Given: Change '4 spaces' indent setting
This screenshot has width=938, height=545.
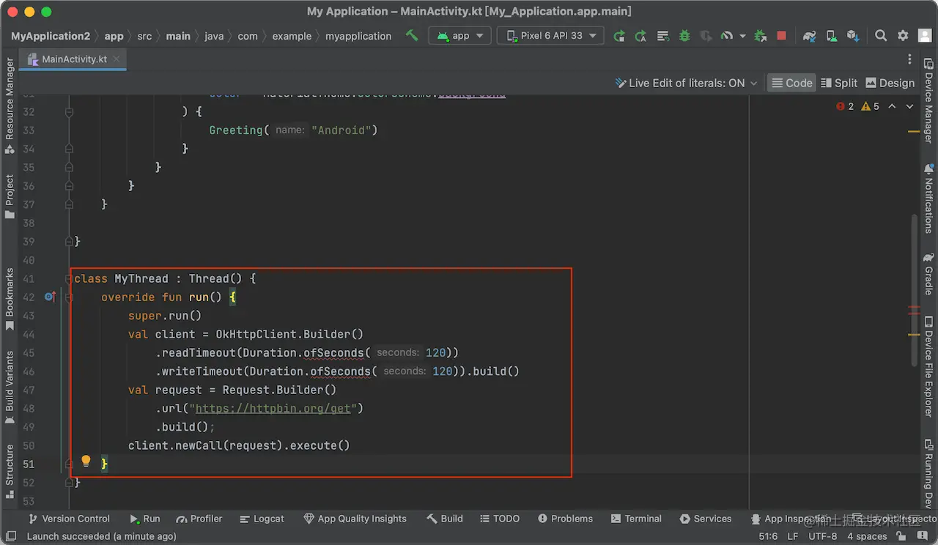Looking at the screenshot, I should (867, 536).
